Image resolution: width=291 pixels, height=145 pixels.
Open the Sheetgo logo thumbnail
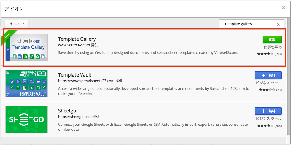tap(26, 119)
